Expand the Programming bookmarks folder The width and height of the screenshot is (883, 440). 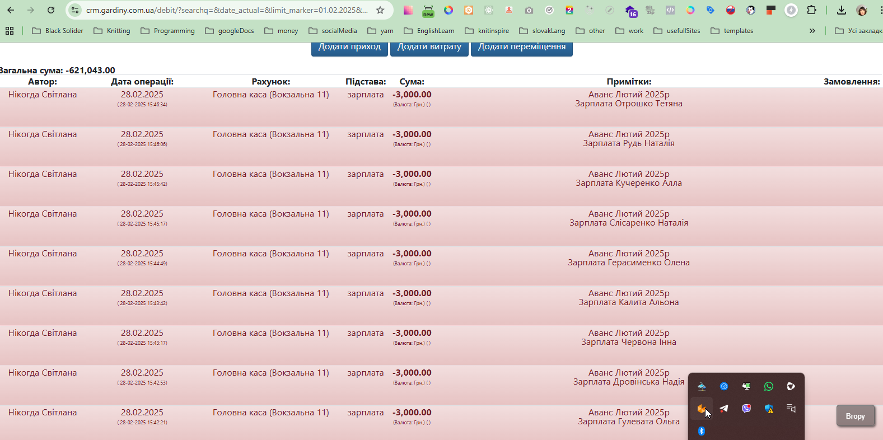tap(168, 31)
